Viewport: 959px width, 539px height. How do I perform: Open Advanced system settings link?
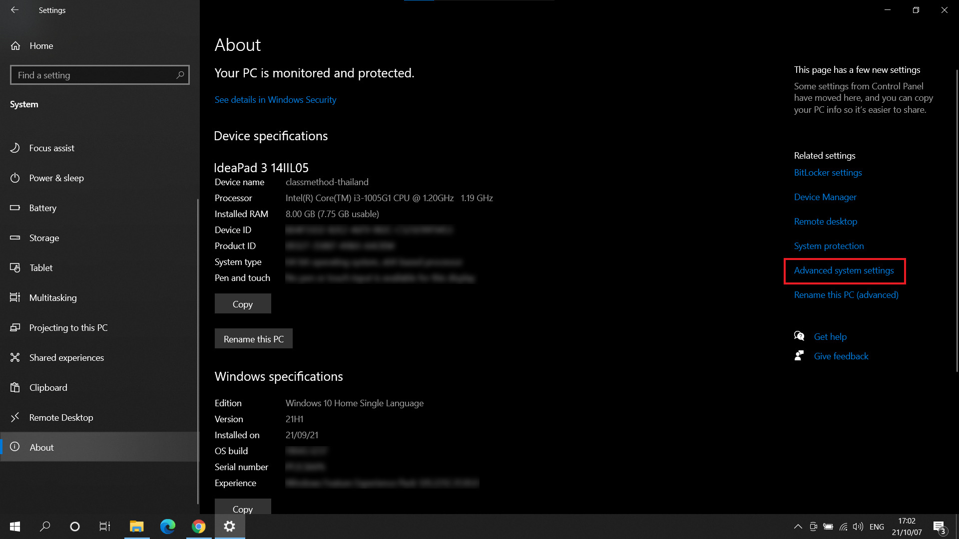coord(844,270)
